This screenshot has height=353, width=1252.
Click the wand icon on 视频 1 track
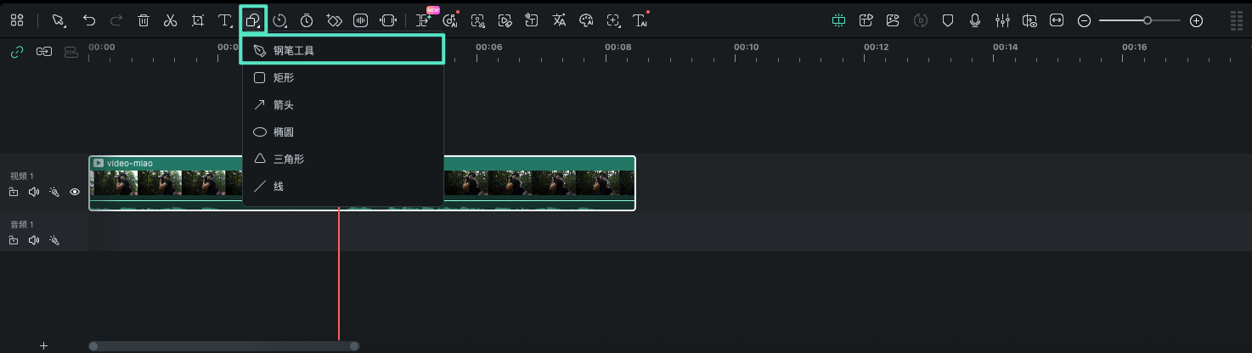tap(54, 193)
